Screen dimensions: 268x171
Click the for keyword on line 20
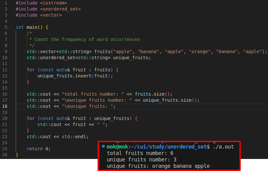pyautogui.click(x=31, y=118)
